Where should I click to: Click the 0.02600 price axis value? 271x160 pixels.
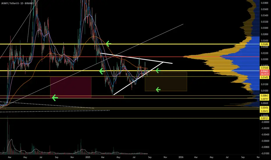click(x=265, y=41)
